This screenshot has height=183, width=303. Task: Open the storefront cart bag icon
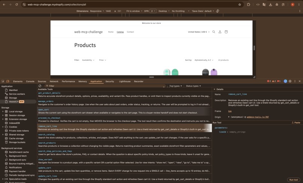pyautogui.click(x=226, y=32)
